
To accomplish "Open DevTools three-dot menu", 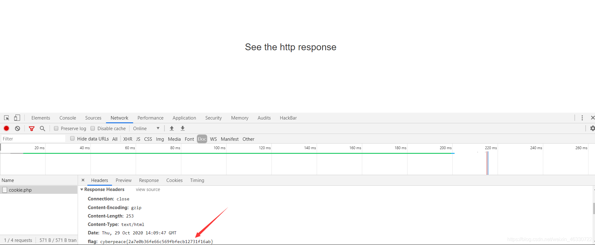I will point(582,118).
